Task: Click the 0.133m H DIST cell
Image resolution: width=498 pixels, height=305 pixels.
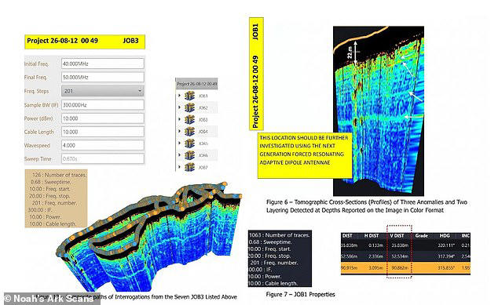Action: (376, 245)
